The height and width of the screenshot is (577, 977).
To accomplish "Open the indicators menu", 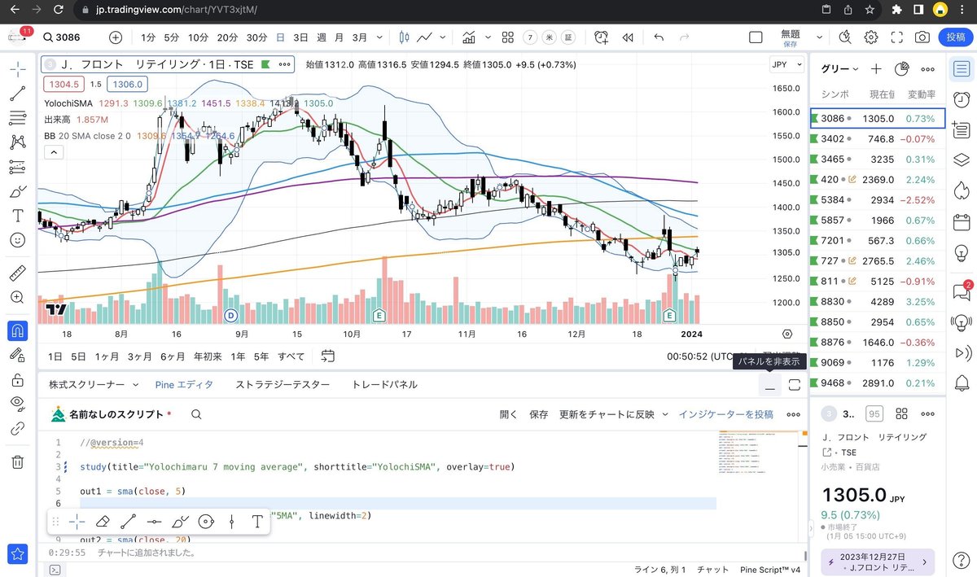I will [470, 37].
